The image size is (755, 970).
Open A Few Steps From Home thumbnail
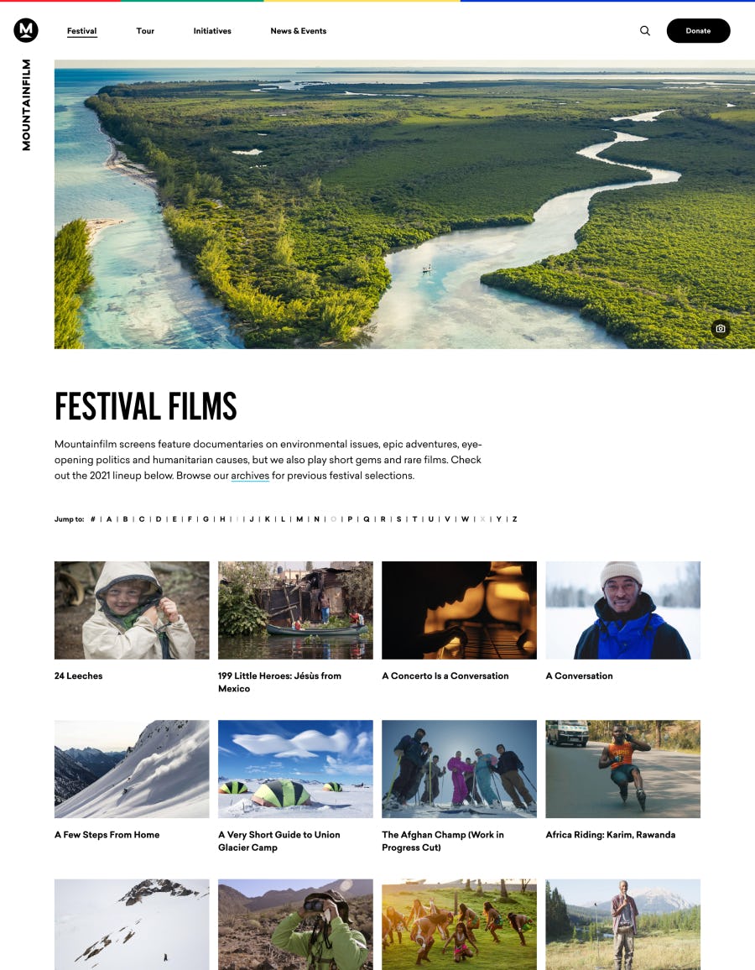[x=132, y=769]
